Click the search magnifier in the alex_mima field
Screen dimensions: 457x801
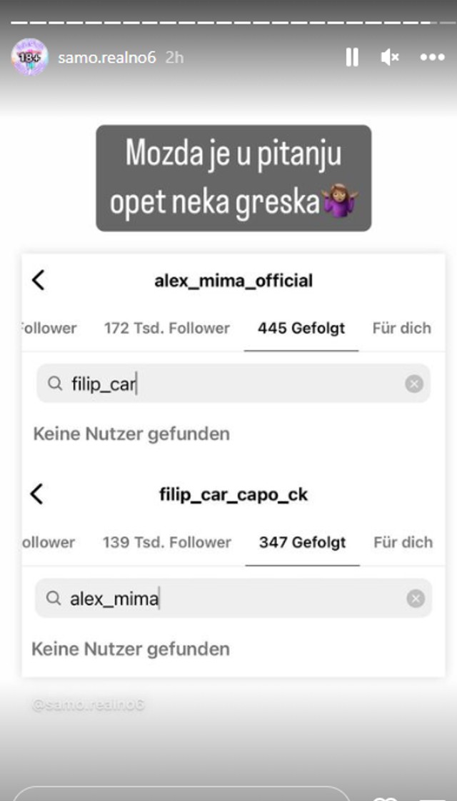(x=54, y=599)
